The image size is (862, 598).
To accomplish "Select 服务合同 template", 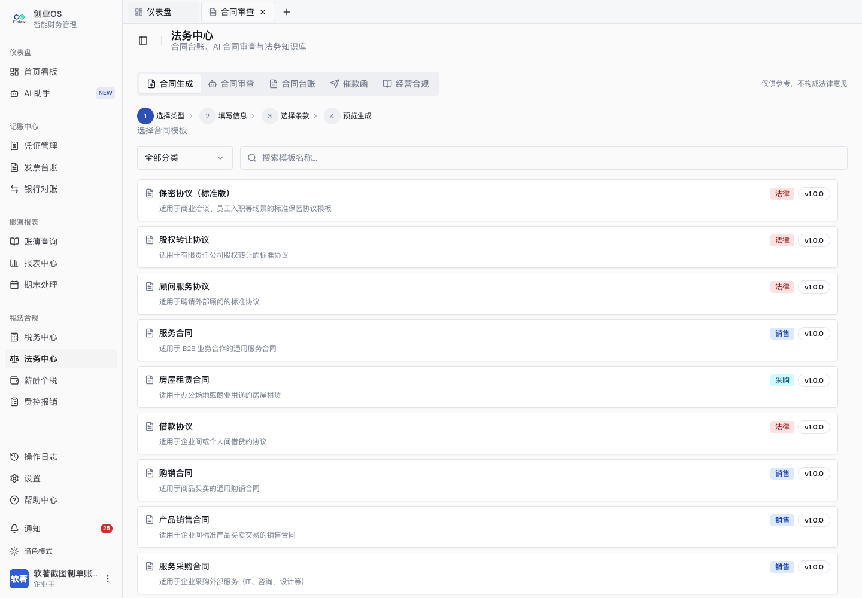I will 487,340.
